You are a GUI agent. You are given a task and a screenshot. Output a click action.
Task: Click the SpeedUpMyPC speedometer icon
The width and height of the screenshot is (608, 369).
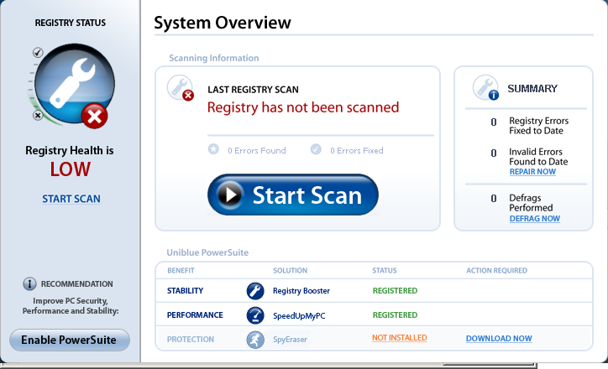click(x=255, y=315)
